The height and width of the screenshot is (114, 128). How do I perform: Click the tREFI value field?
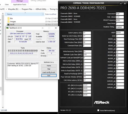[x=120, y=33]
